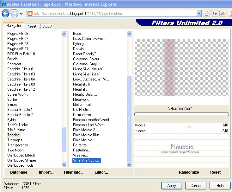232x192 pixels.
Task: Select RCS Filter Pak 1.0 category
Action: [x=21, y=54]
